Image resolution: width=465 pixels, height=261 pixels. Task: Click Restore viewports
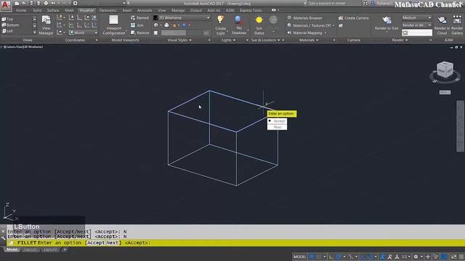pyautogui.click(x=139, y=33)
